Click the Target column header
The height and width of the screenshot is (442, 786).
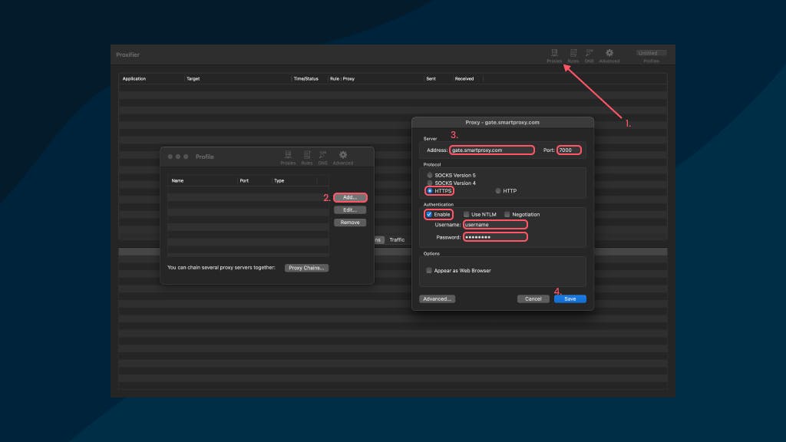click(x=193, y=79)
